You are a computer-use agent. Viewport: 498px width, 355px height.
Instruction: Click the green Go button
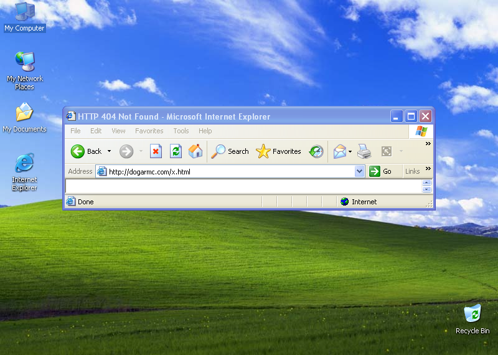[380, 171]
